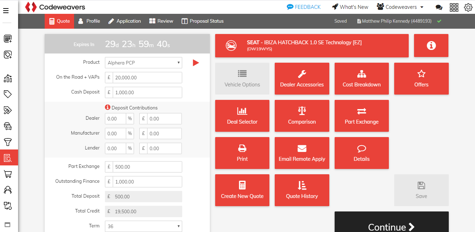This screenshot has height=232, width=475.
Task: Click the greyed Save tile
Action: click(x=421, y=190)
